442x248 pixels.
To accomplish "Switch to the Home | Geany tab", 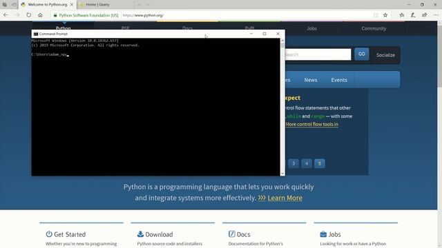I will coord(105,5).
